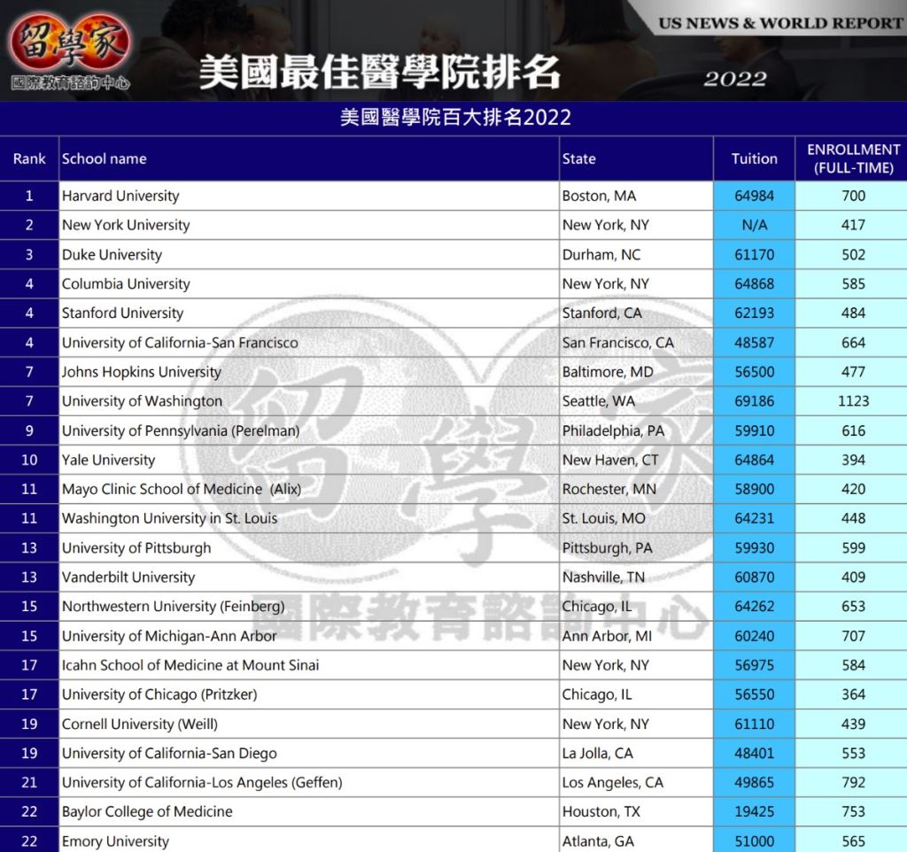Image resolution: width=907 pixels, height=852 pixels.
Task: Select the Stanford University cell
Action: (309, 313)
